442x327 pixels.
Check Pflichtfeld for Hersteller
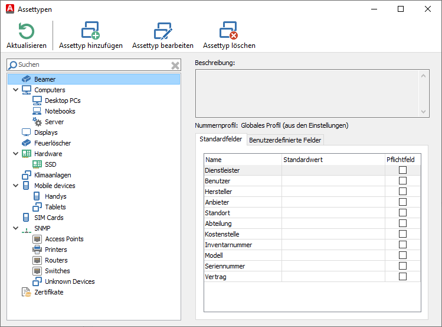tap(402, 191)
